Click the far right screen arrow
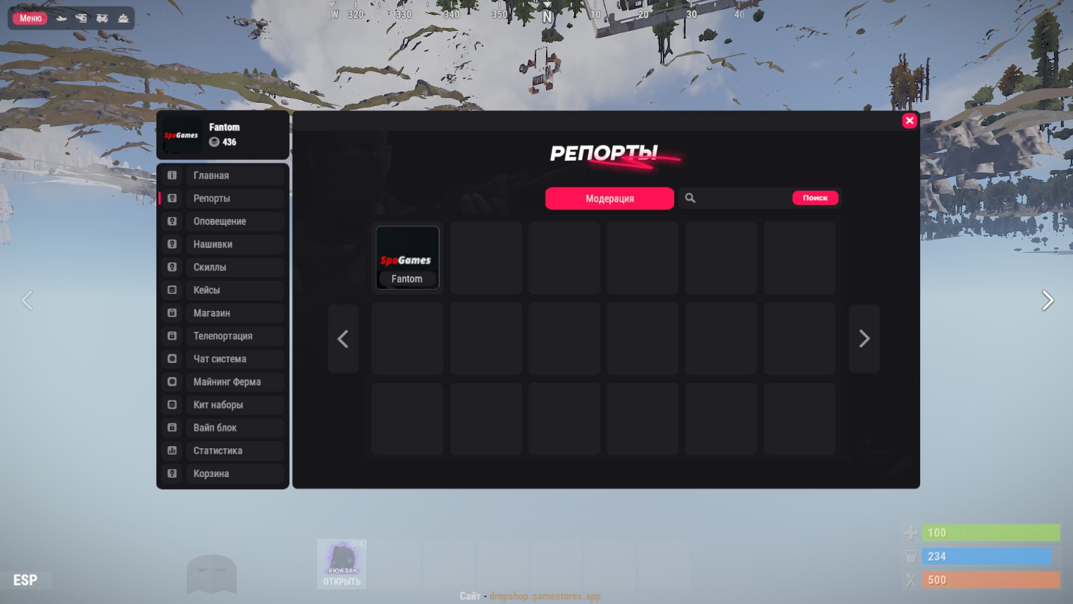The height and width of the screenshot is (604, 1073). click(x=1048, y=301)
